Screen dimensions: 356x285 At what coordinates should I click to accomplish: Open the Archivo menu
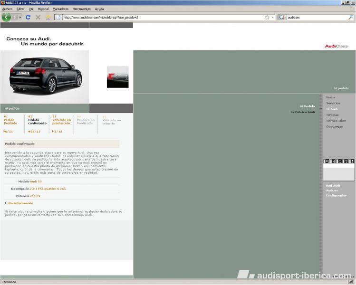point(7,9)
